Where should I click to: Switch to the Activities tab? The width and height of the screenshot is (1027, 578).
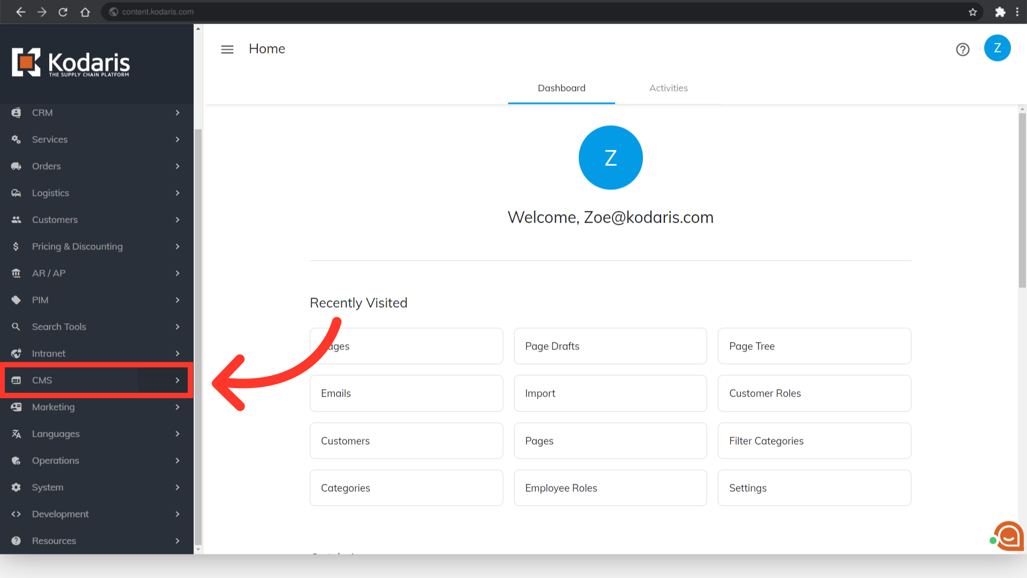pos(668,88)
